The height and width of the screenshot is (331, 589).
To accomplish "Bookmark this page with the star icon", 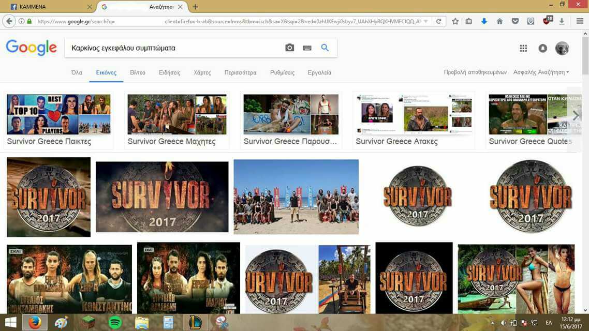I will [x=455, y=21].
